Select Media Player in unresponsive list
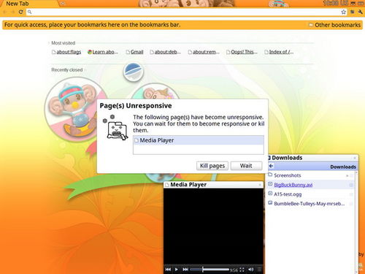Viewport: 365px width, 274px height. [199, 140]
